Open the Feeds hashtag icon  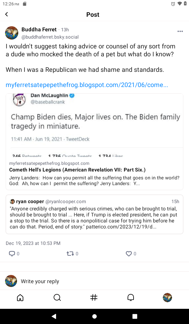(94, 297)
